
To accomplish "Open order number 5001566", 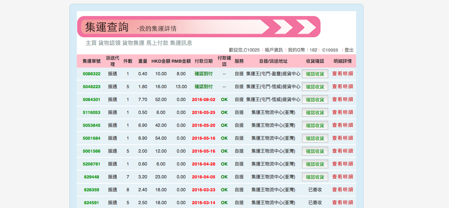I will [x=91, y=151].
